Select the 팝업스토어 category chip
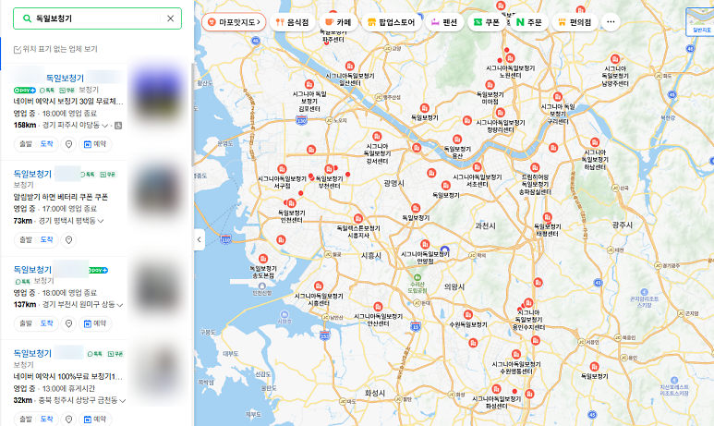The image size is (714, 426). [391, 22]
